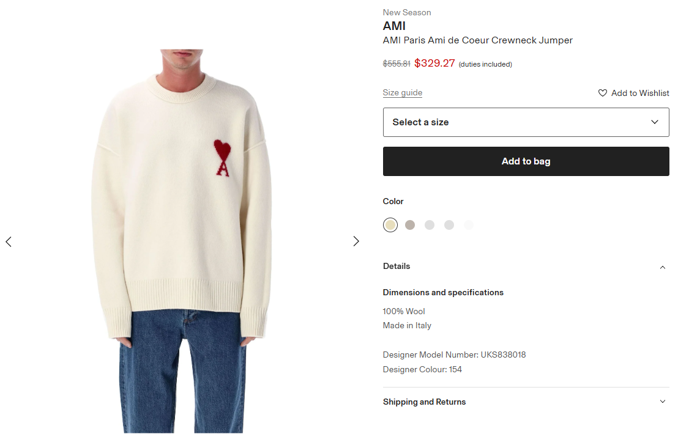Advance to the next product image

tap(356, 241)
